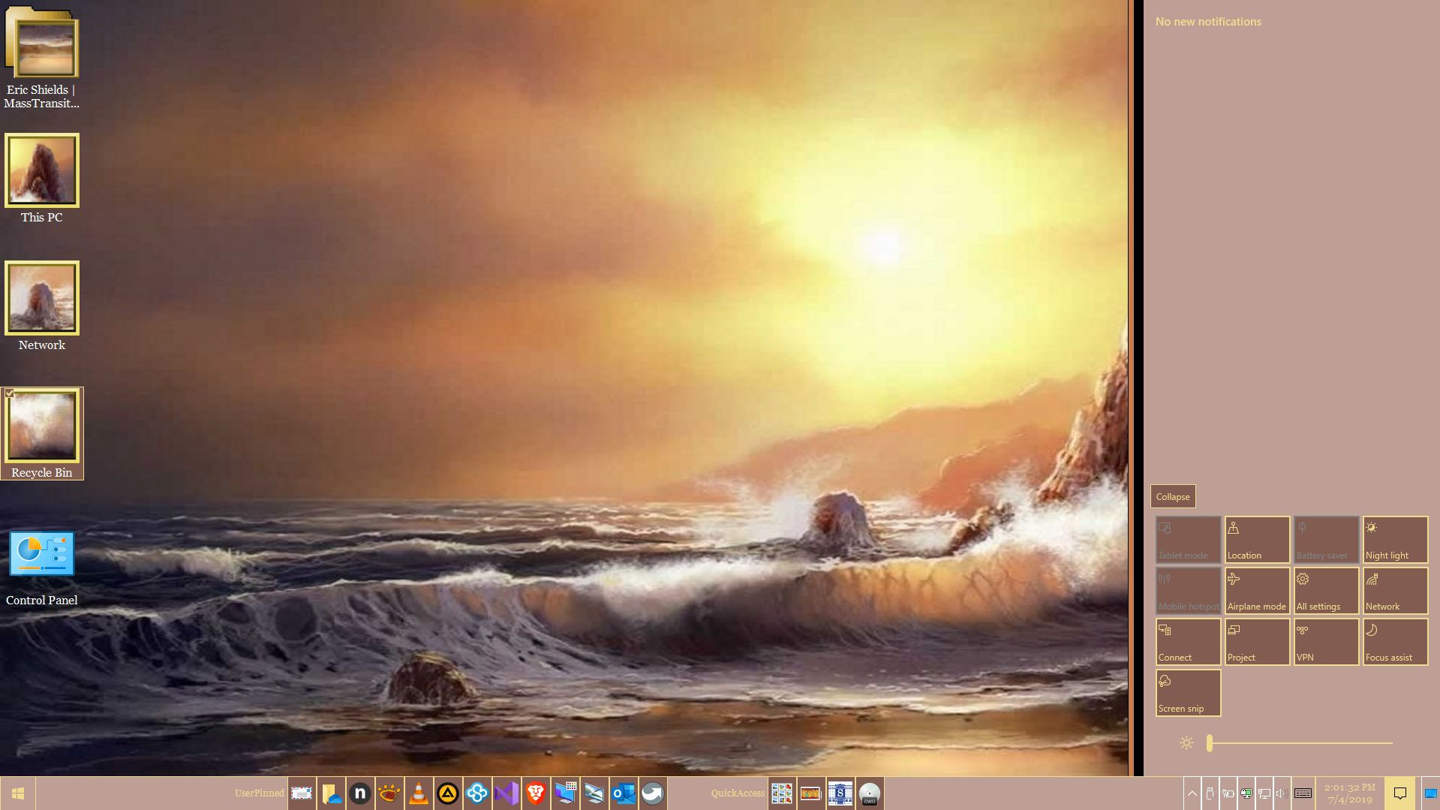Toggle Airplane mode quick action

tap(1258, 591)
